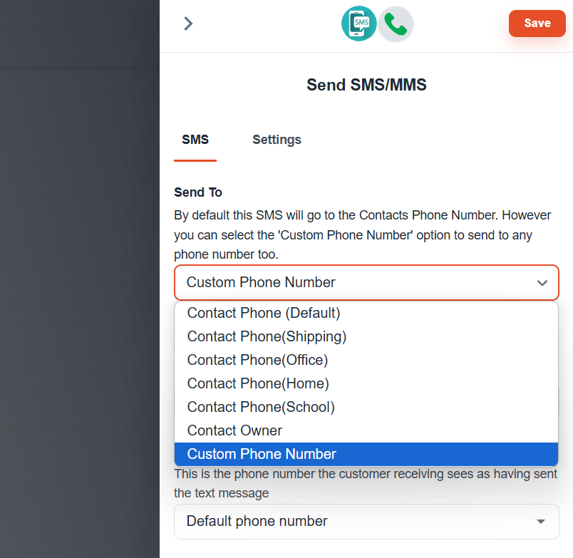
Task: Click the dark overlay area left of panel
Action: (x=80, y=279)
